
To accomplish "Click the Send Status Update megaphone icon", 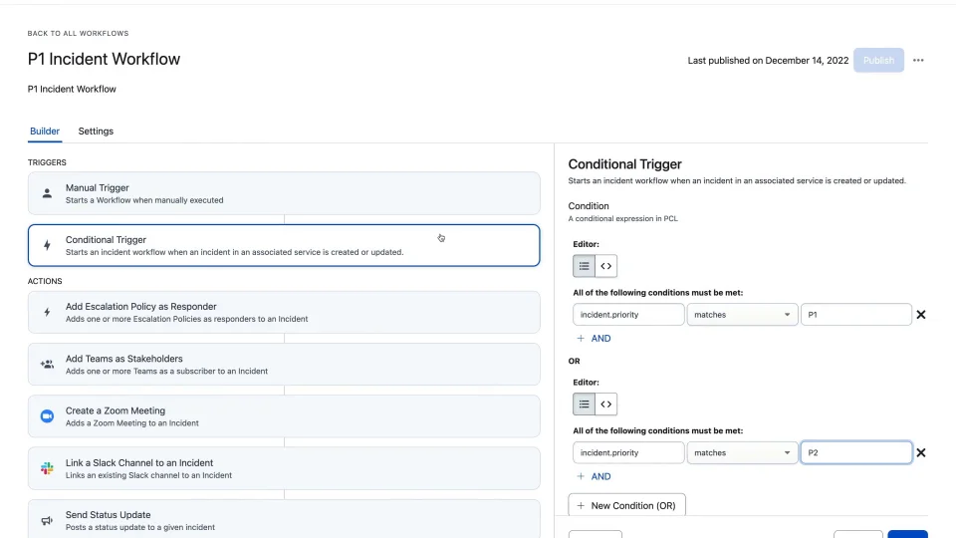I will tap(47, 521).
